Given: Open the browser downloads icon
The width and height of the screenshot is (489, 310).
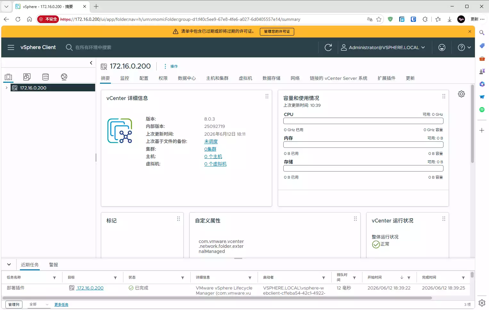Looking at the screenshot, I should click(450, 19).
